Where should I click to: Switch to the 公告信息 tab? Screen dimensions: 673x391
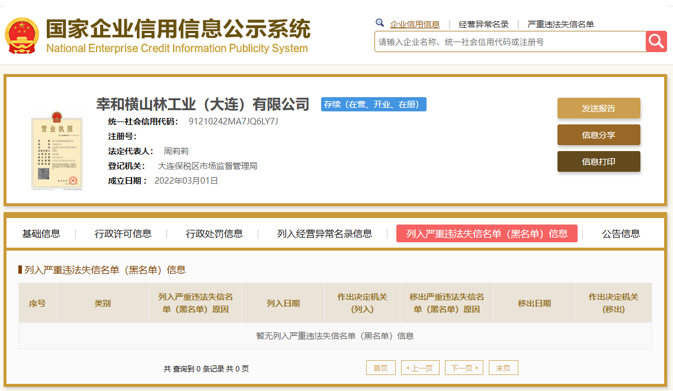point(621,233)
